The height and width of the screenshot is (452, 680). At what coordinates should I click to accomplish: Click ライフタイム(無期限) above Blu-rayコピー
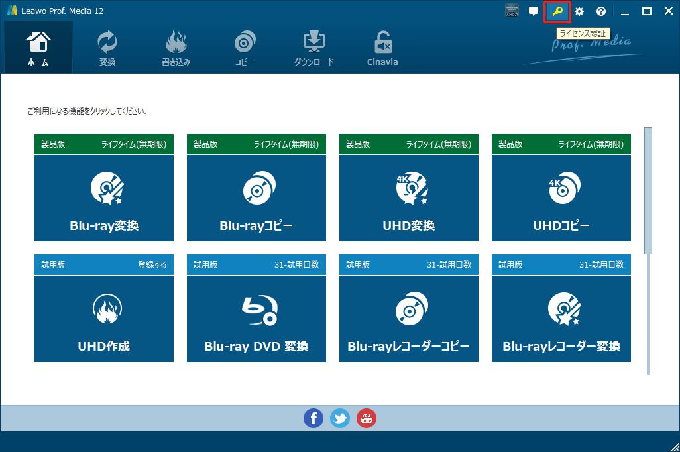tap(286, 144)
